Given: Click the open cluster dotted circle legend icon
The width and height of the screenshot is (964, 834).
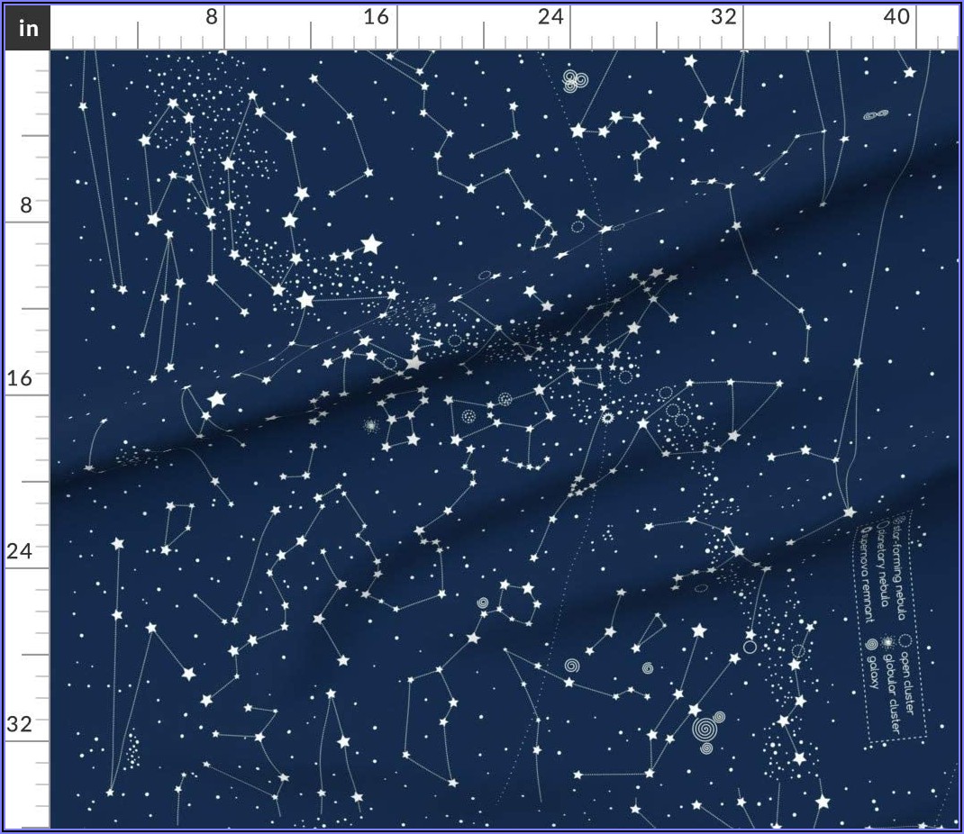Looking at the screenshot, I should click(x=904, y=640).
